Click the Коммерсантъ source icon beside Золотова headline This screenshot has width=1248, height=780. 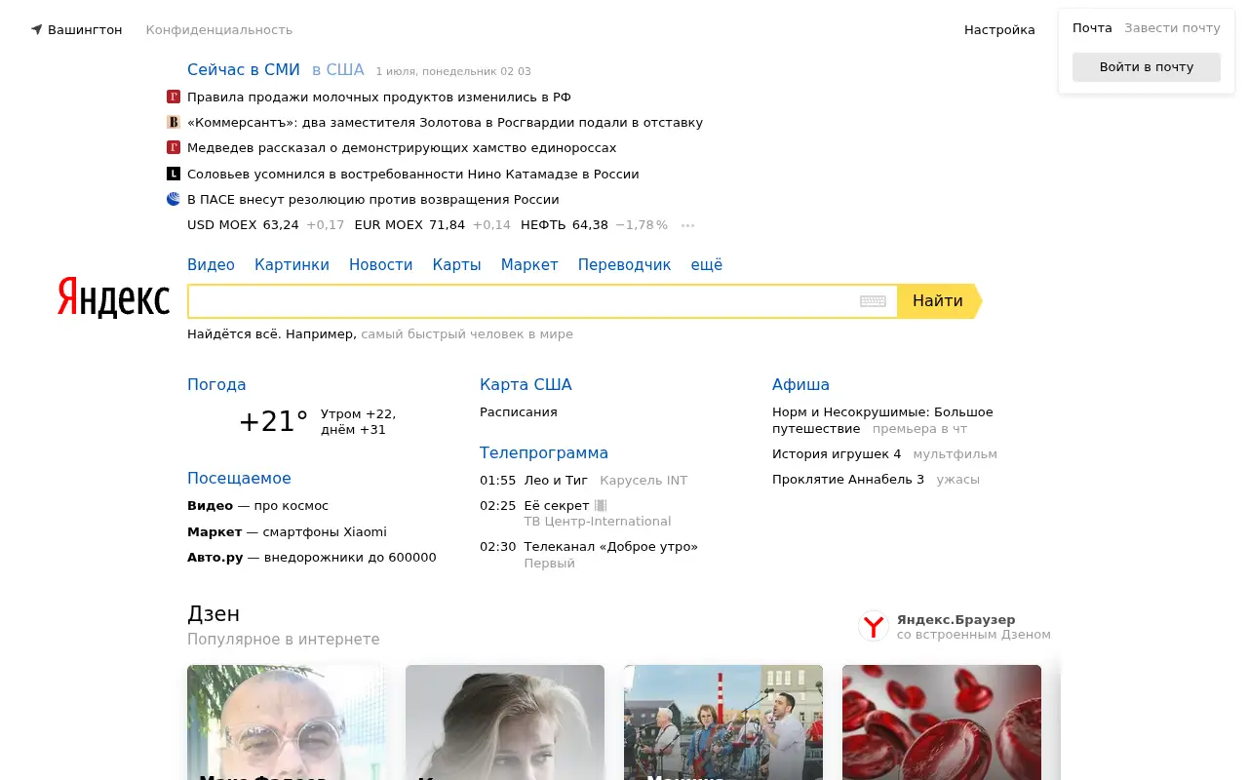coord(174,122)
